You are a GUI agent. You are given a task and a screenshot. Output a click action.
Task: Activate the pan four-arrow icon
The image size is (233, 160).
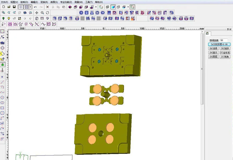37,13
